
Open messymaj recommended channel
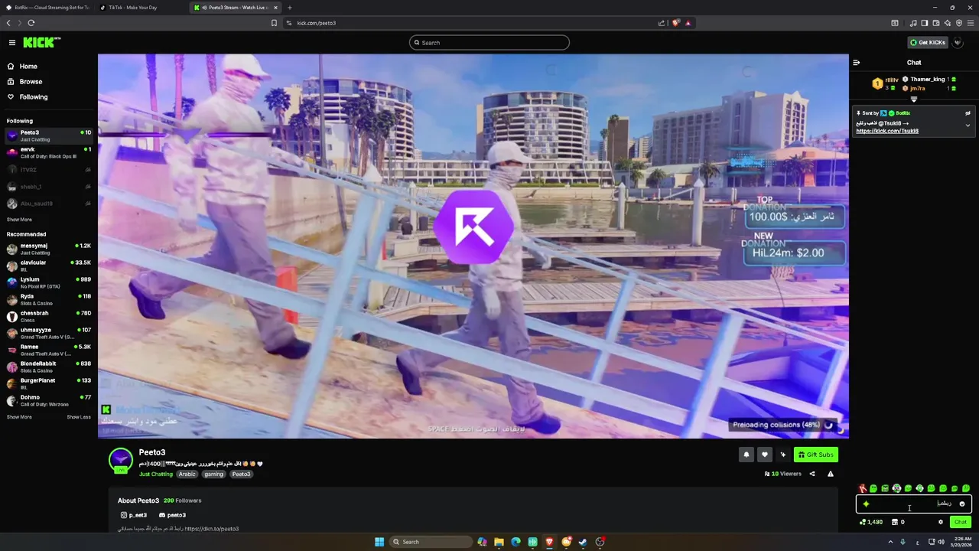coord(49,249)
